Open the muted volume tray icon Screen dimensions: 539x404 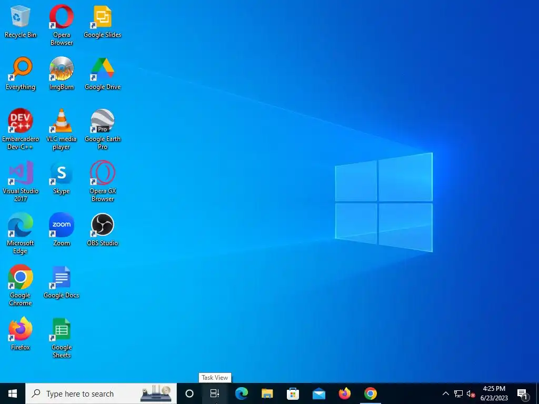(x=471, y=393)
